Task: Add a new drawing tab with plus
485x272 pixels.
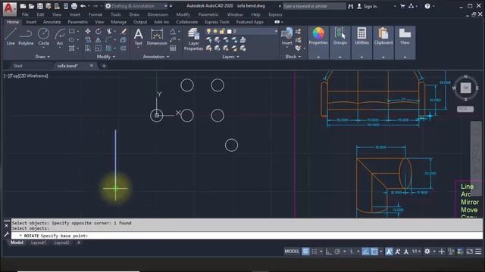Action: (104, 66)
